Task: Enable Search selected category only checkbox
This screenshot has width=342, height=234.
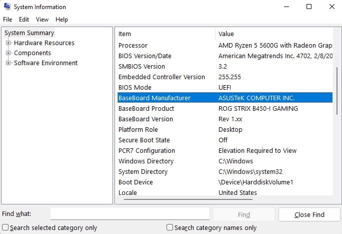Action: [5, 227]
